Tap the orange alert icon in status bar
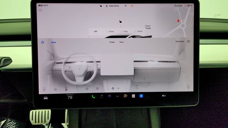Viewport: 228px width, 128px height. pos(132,6)
